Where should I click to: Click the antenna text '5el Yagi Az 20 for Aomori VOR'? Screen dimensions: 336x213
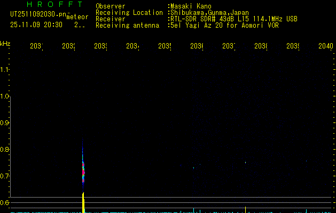pos(224,26)
